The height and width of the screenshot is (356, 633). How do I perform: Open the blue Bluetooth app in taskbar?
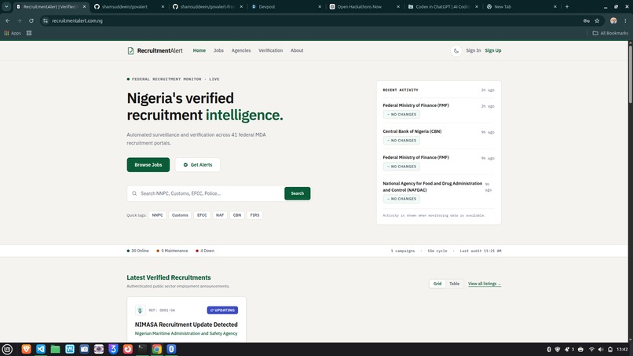coord(171,349)
